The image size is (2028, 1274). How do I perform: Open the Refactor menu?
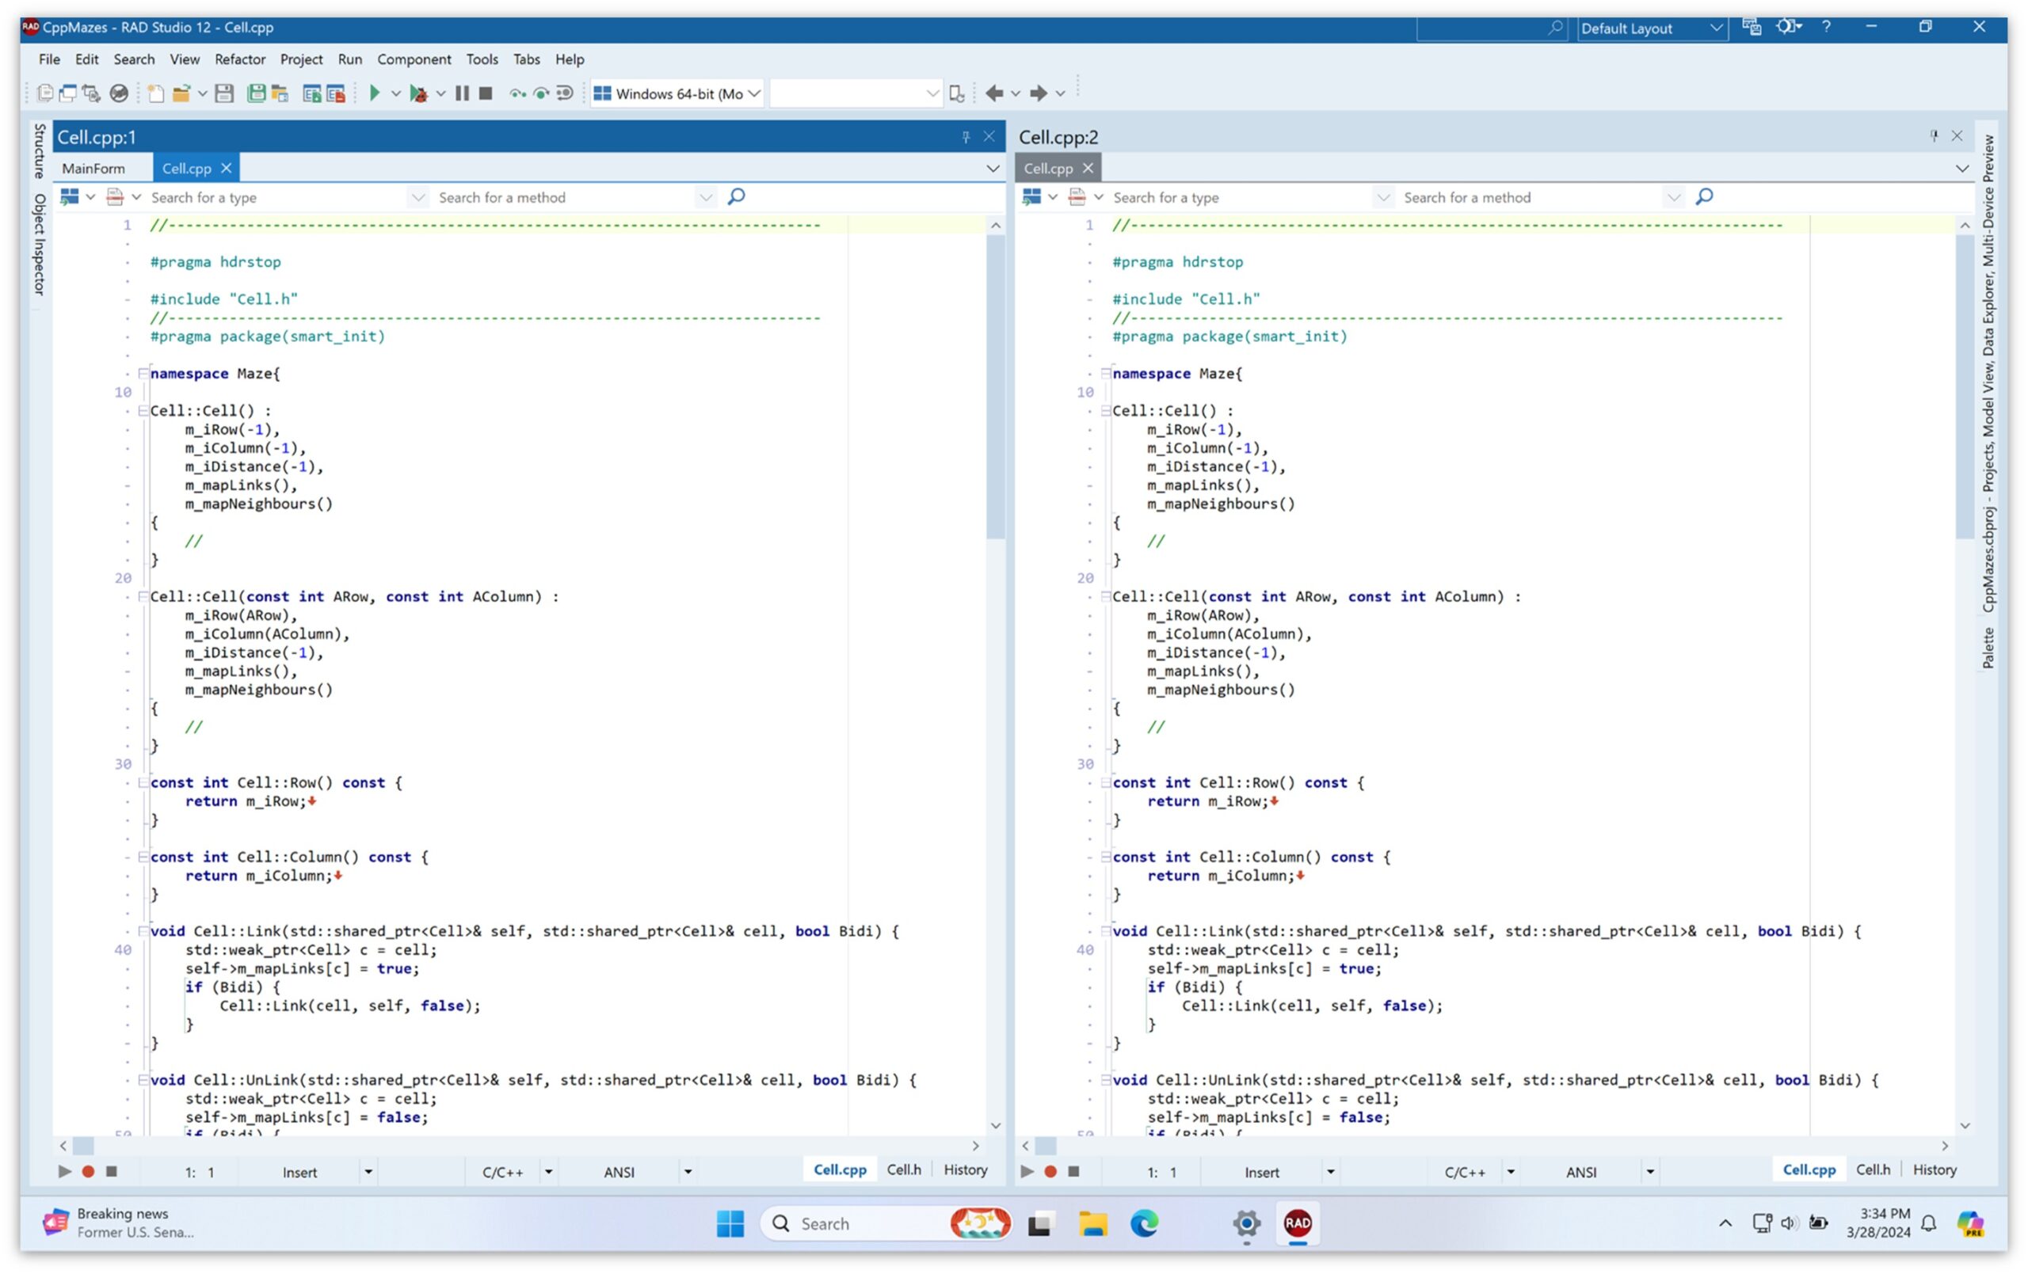[239, 60]
